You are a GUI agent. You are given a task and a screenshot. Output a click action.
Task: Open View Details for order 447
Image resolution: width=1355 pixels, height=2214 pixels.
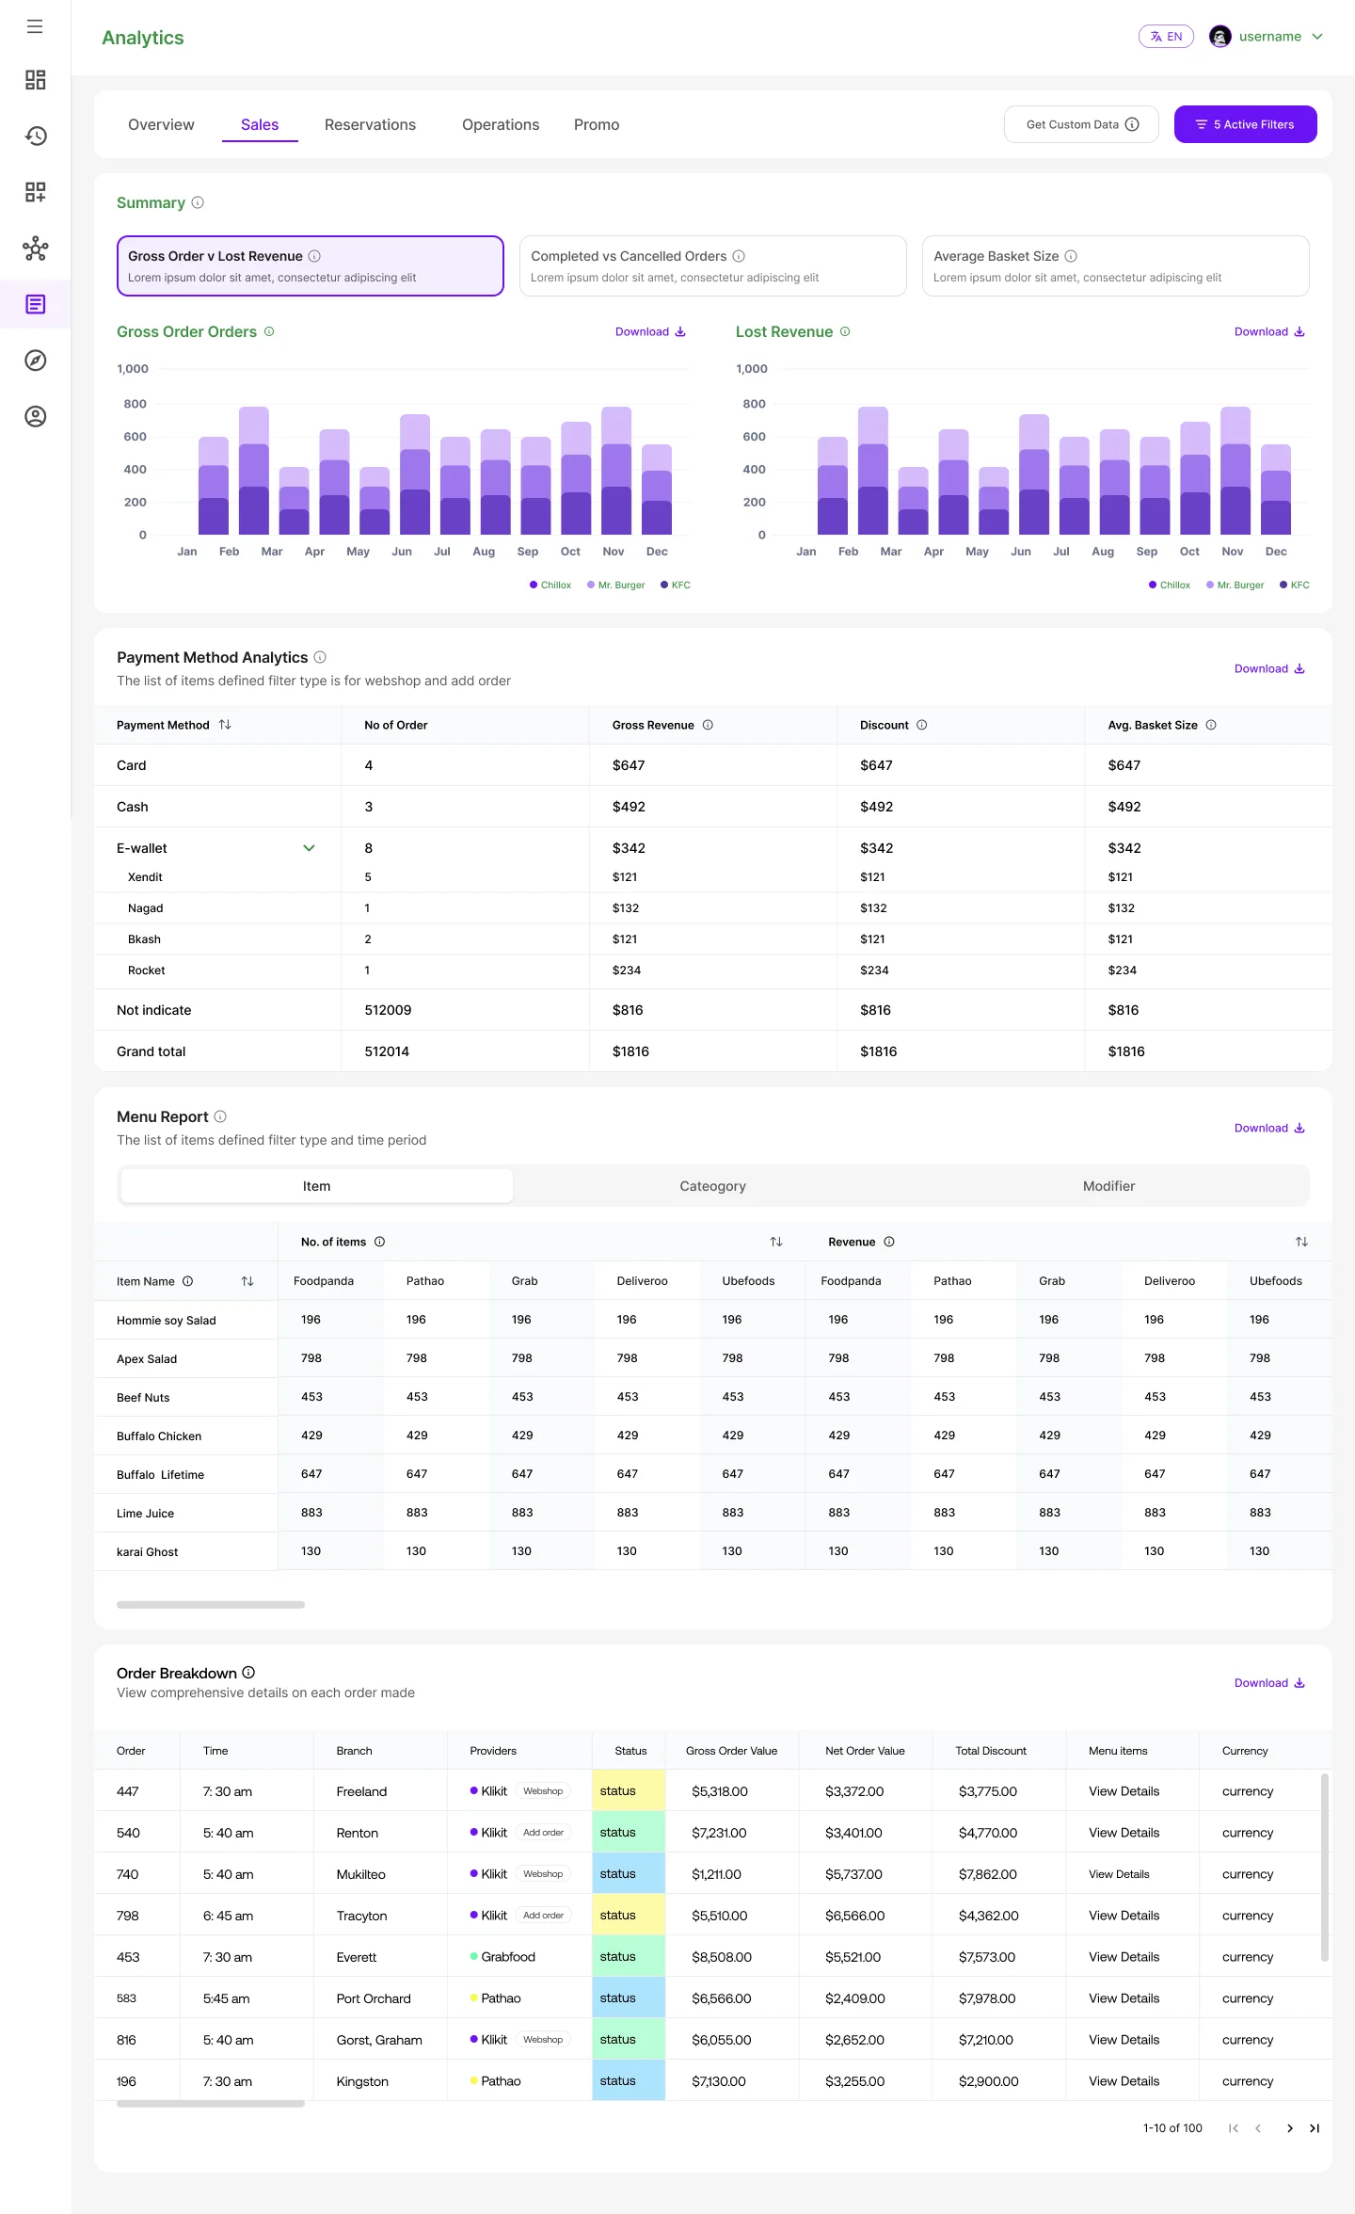1124,1791
